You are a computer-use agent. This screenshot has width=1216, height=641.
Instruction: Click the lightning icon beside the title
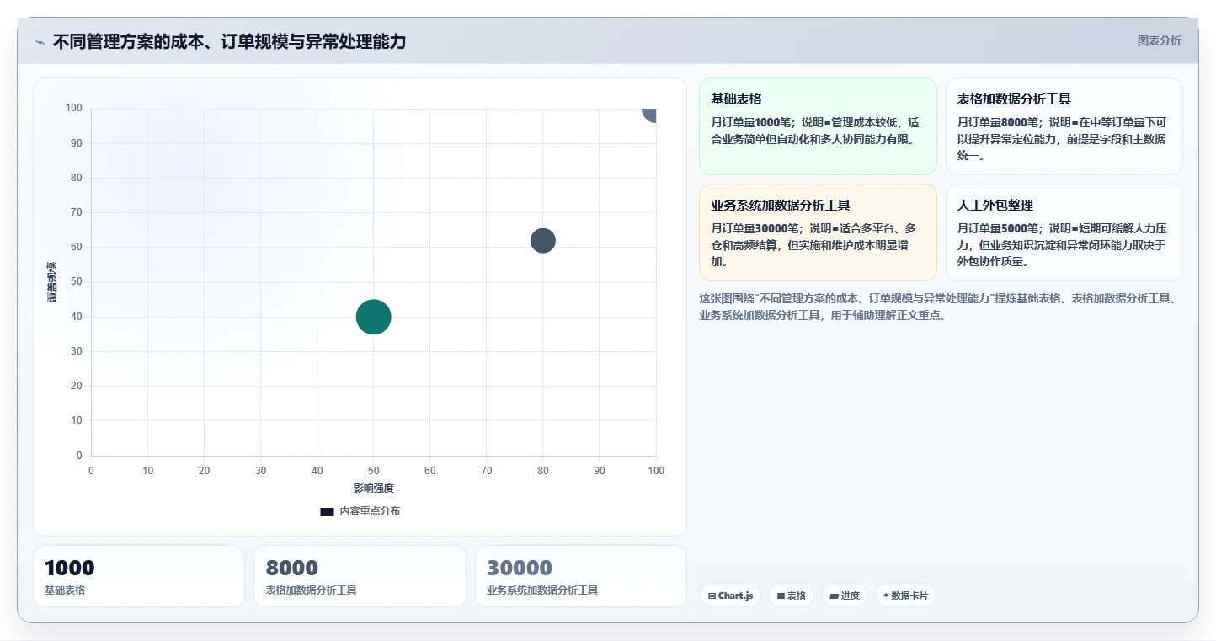[x=40, y=42]
